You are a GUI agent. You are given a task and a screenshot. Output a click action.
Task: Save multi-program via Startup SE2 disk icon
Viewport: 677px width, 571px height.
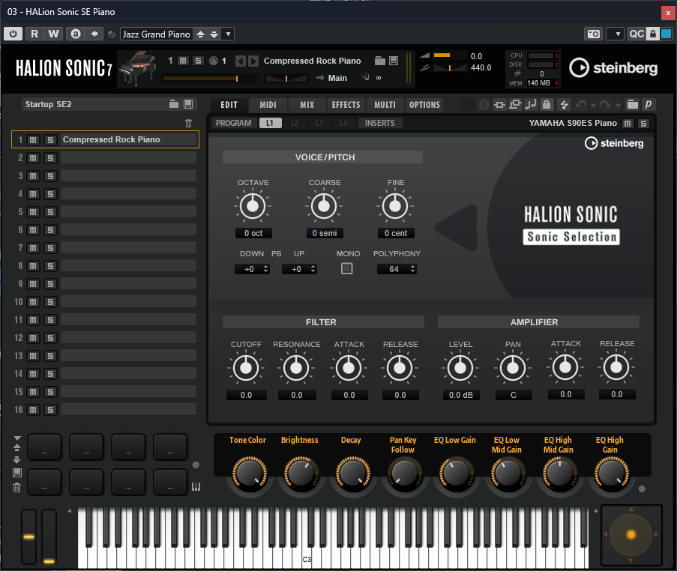coord(188,104)
